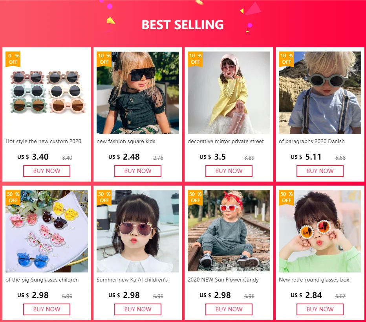Click the 50% OFF badge on pig sunglasses

click(x=13, y=197)
